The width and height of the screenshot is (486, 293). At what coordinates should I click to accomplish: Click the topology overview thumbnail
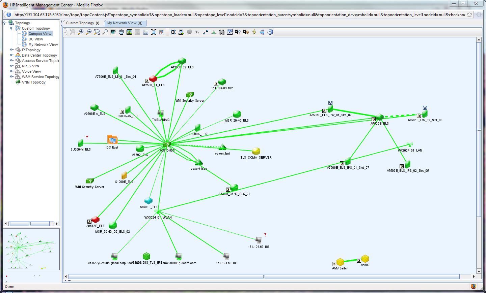(32, 250)
